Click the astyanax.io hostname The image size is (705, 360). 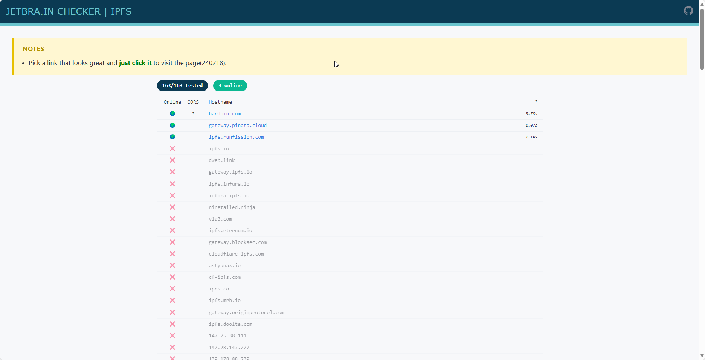[x=225, y=265]
